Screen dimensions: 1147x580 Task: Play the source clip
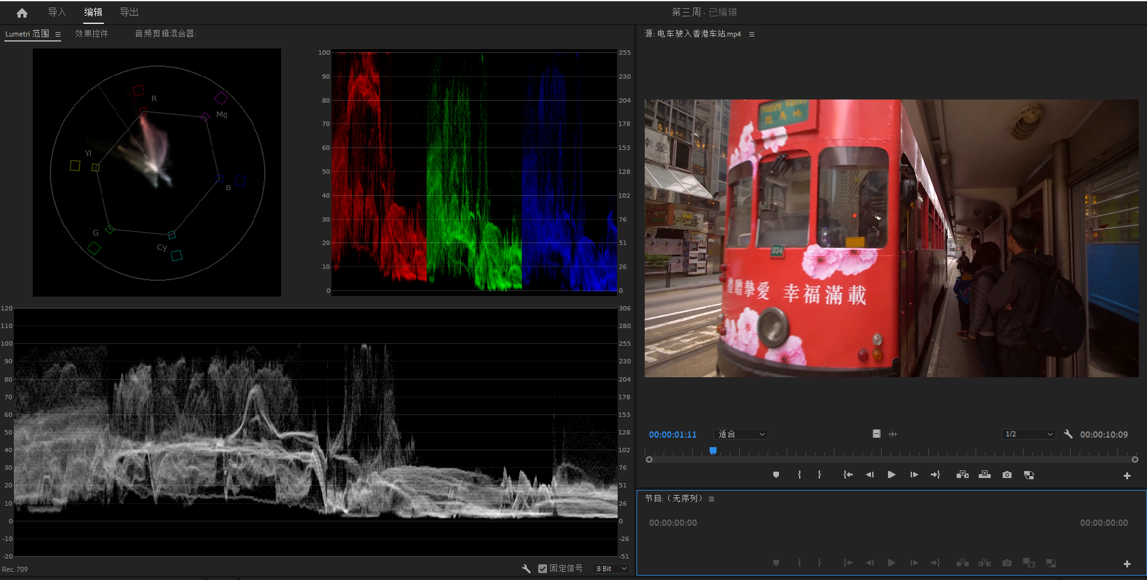(891, 475)
